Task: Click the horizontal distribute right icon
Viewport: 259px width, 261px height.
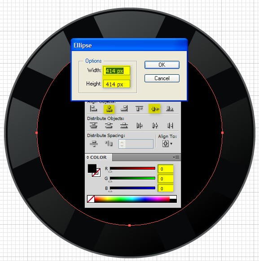Action: pos(170,125)
